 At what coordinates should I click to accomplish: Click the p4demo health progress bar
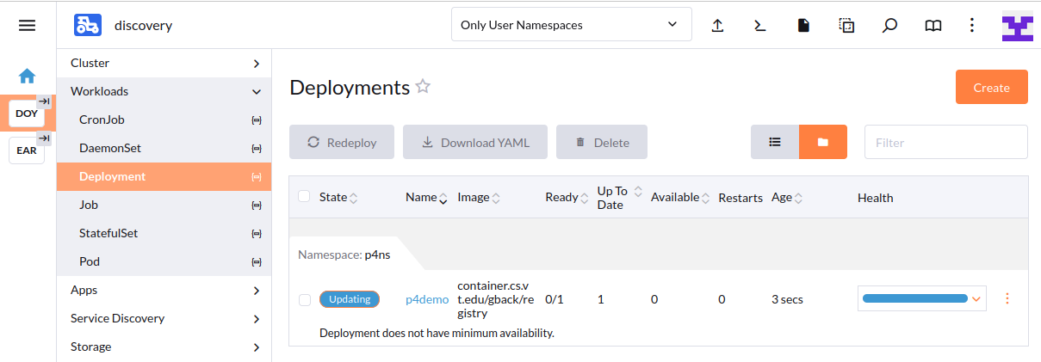coord(914,298)
